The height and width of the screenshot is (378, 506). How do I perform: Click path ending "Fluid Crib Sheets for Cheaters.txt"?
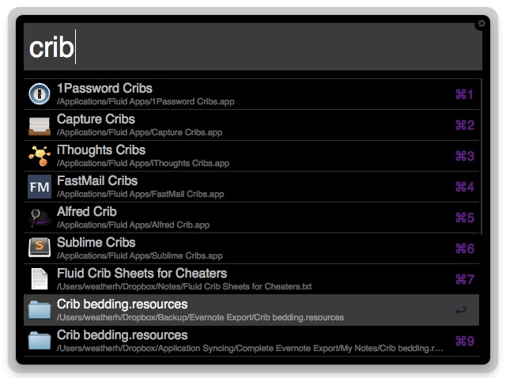click(x=184, y=286)
